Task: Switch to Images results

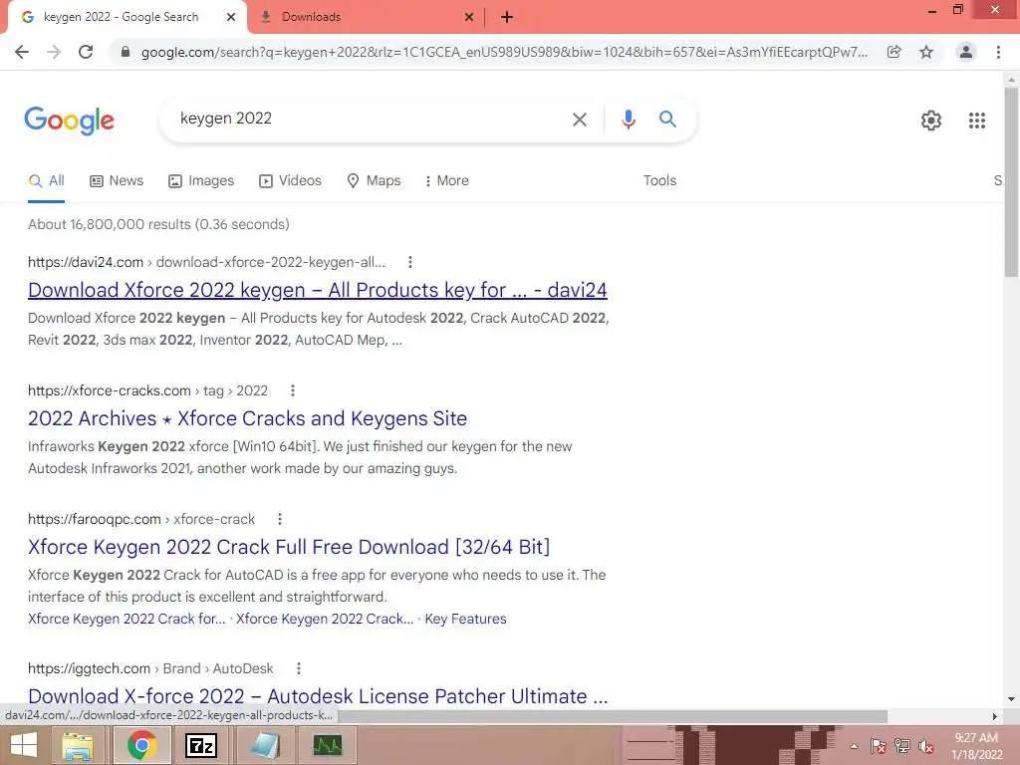Action: coord(201,181)
